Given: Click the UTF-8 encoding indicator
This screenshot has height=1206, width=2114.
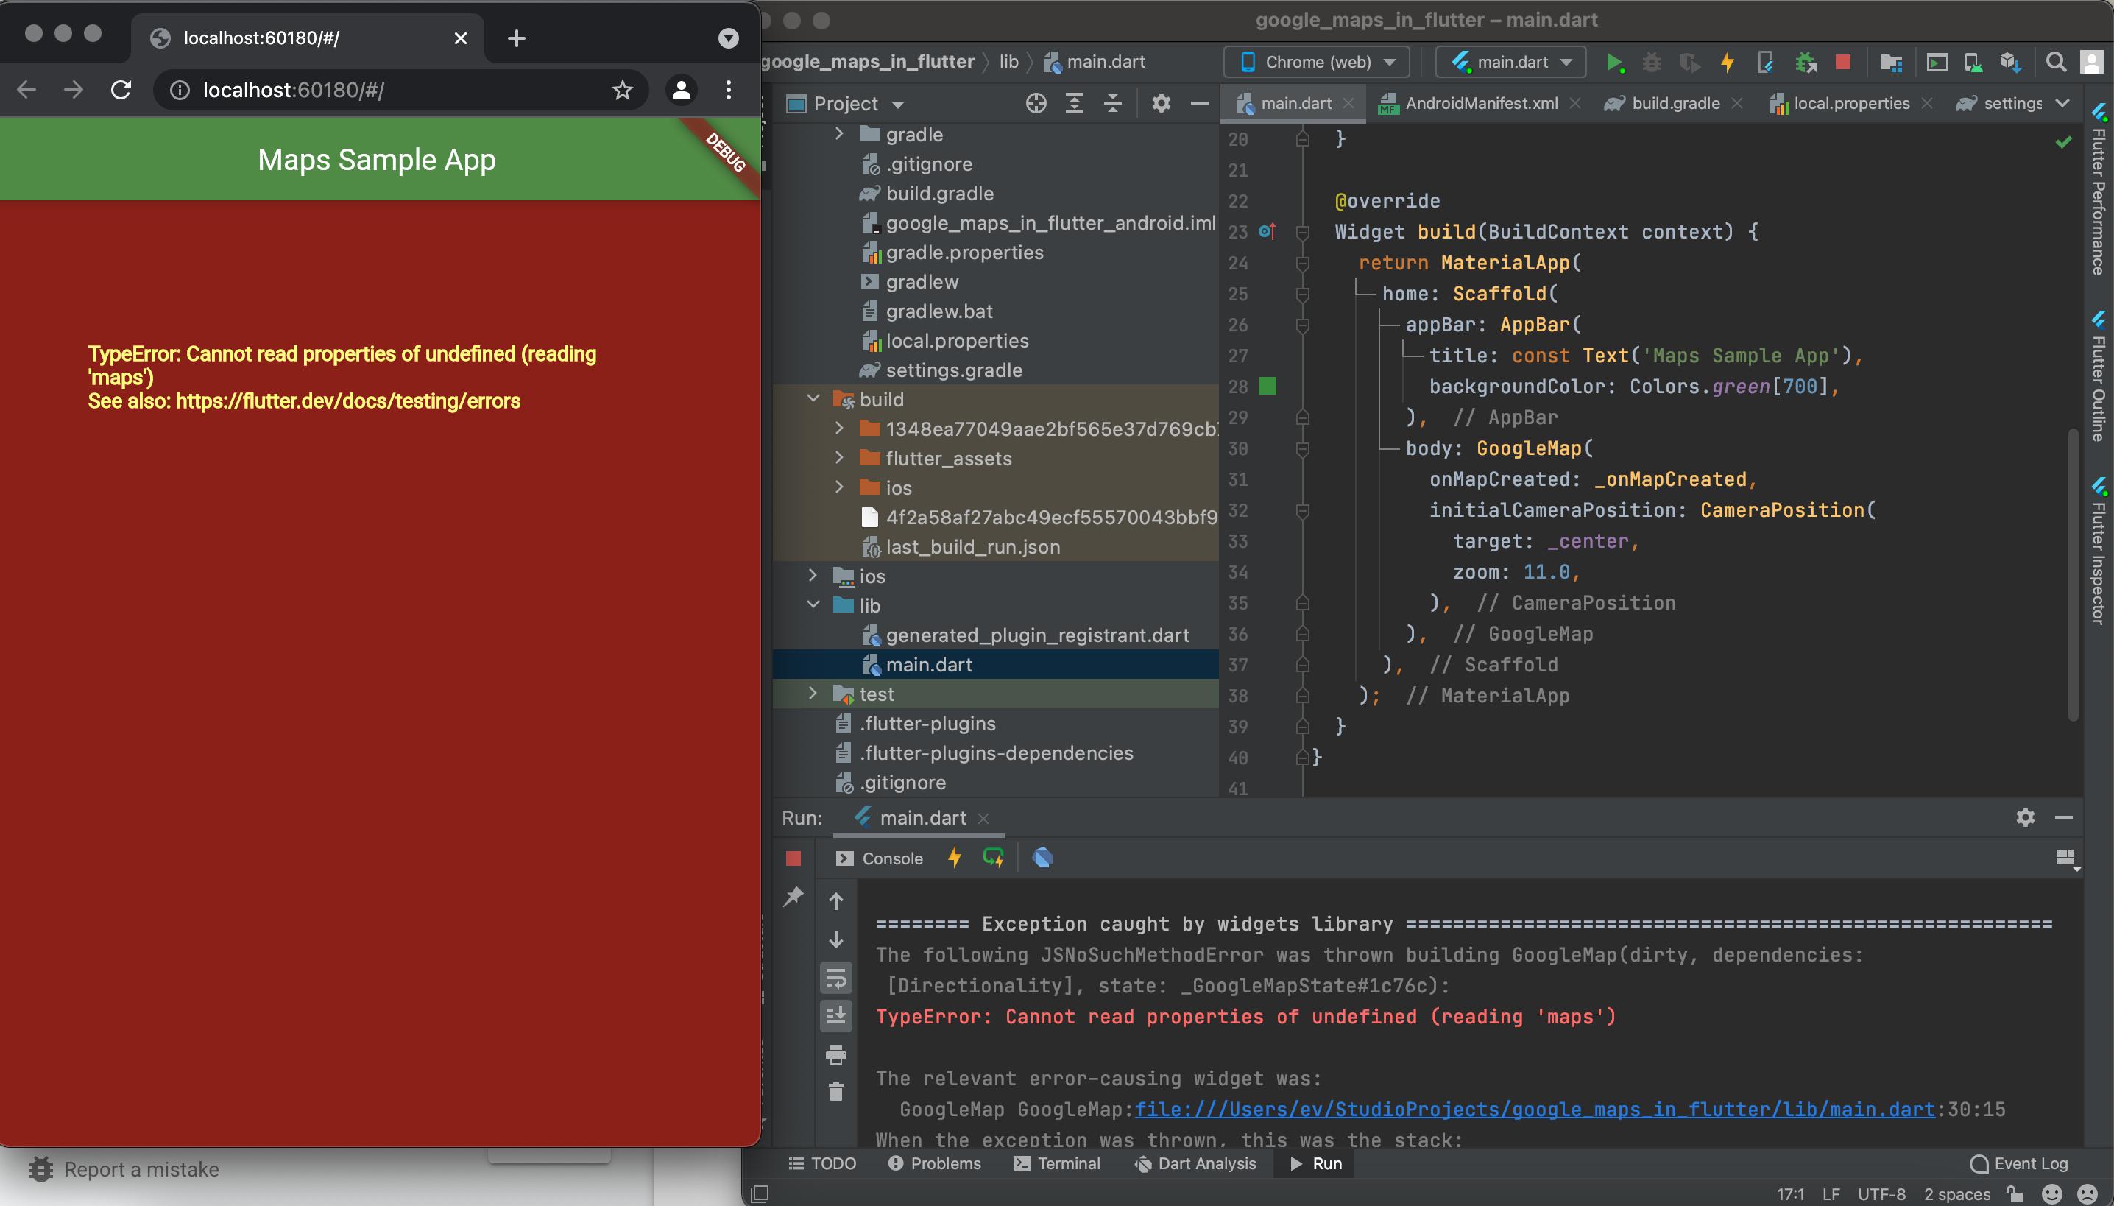Looking at the screenshot, I should (x=1881, y=1193).
